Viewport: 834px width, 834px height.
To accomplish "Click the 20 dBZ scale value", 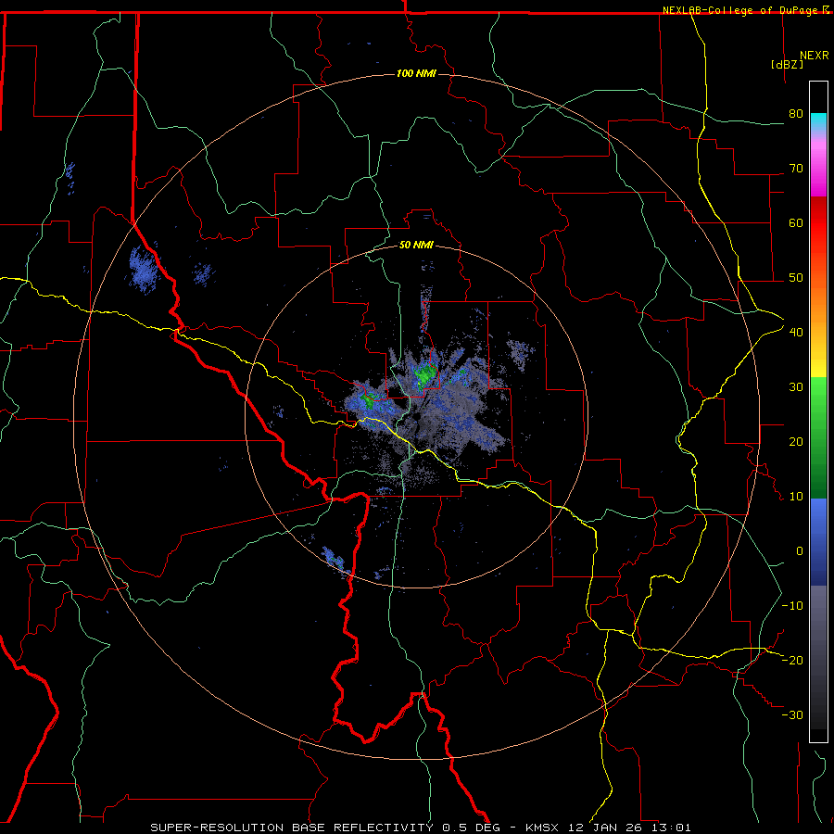I will pyautogui.click(x=796, y=442).
